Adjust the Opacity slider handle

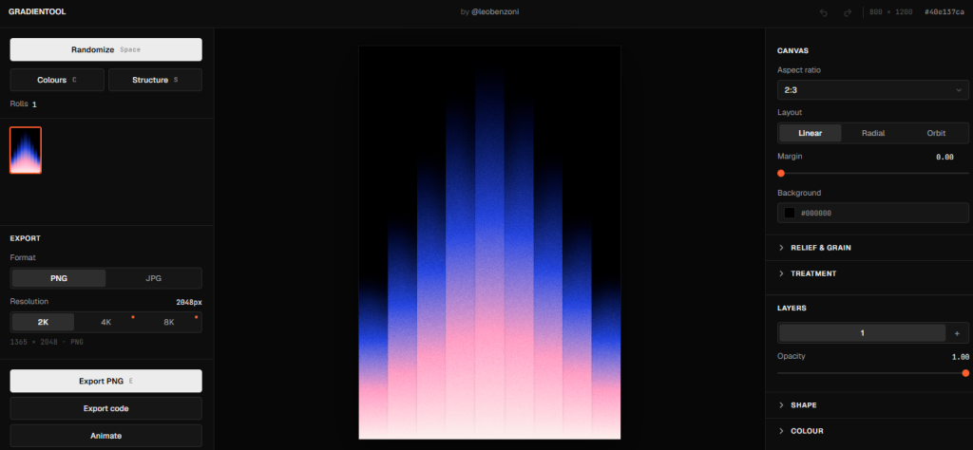pyautogui.click(x=965, y=373)
